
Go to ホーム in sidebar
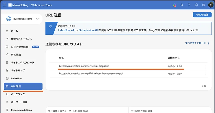tap(14, 31)
